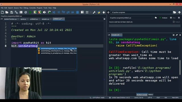182x102 pixels.
Task: Switch to the spiral.py editor tab
Action: 23,19
